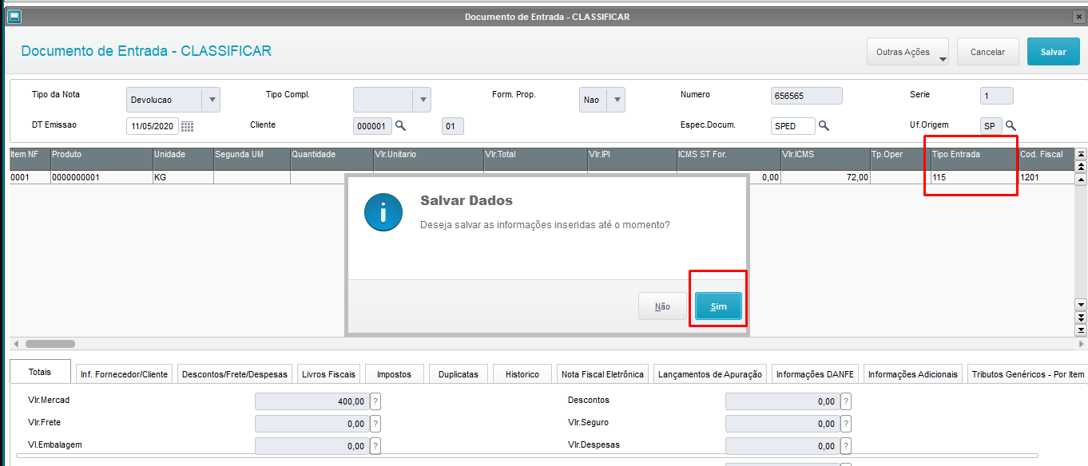Open the Inf. Fornecedor/Cliente tab
This screenshot has height=466, width=1088.
124,374
